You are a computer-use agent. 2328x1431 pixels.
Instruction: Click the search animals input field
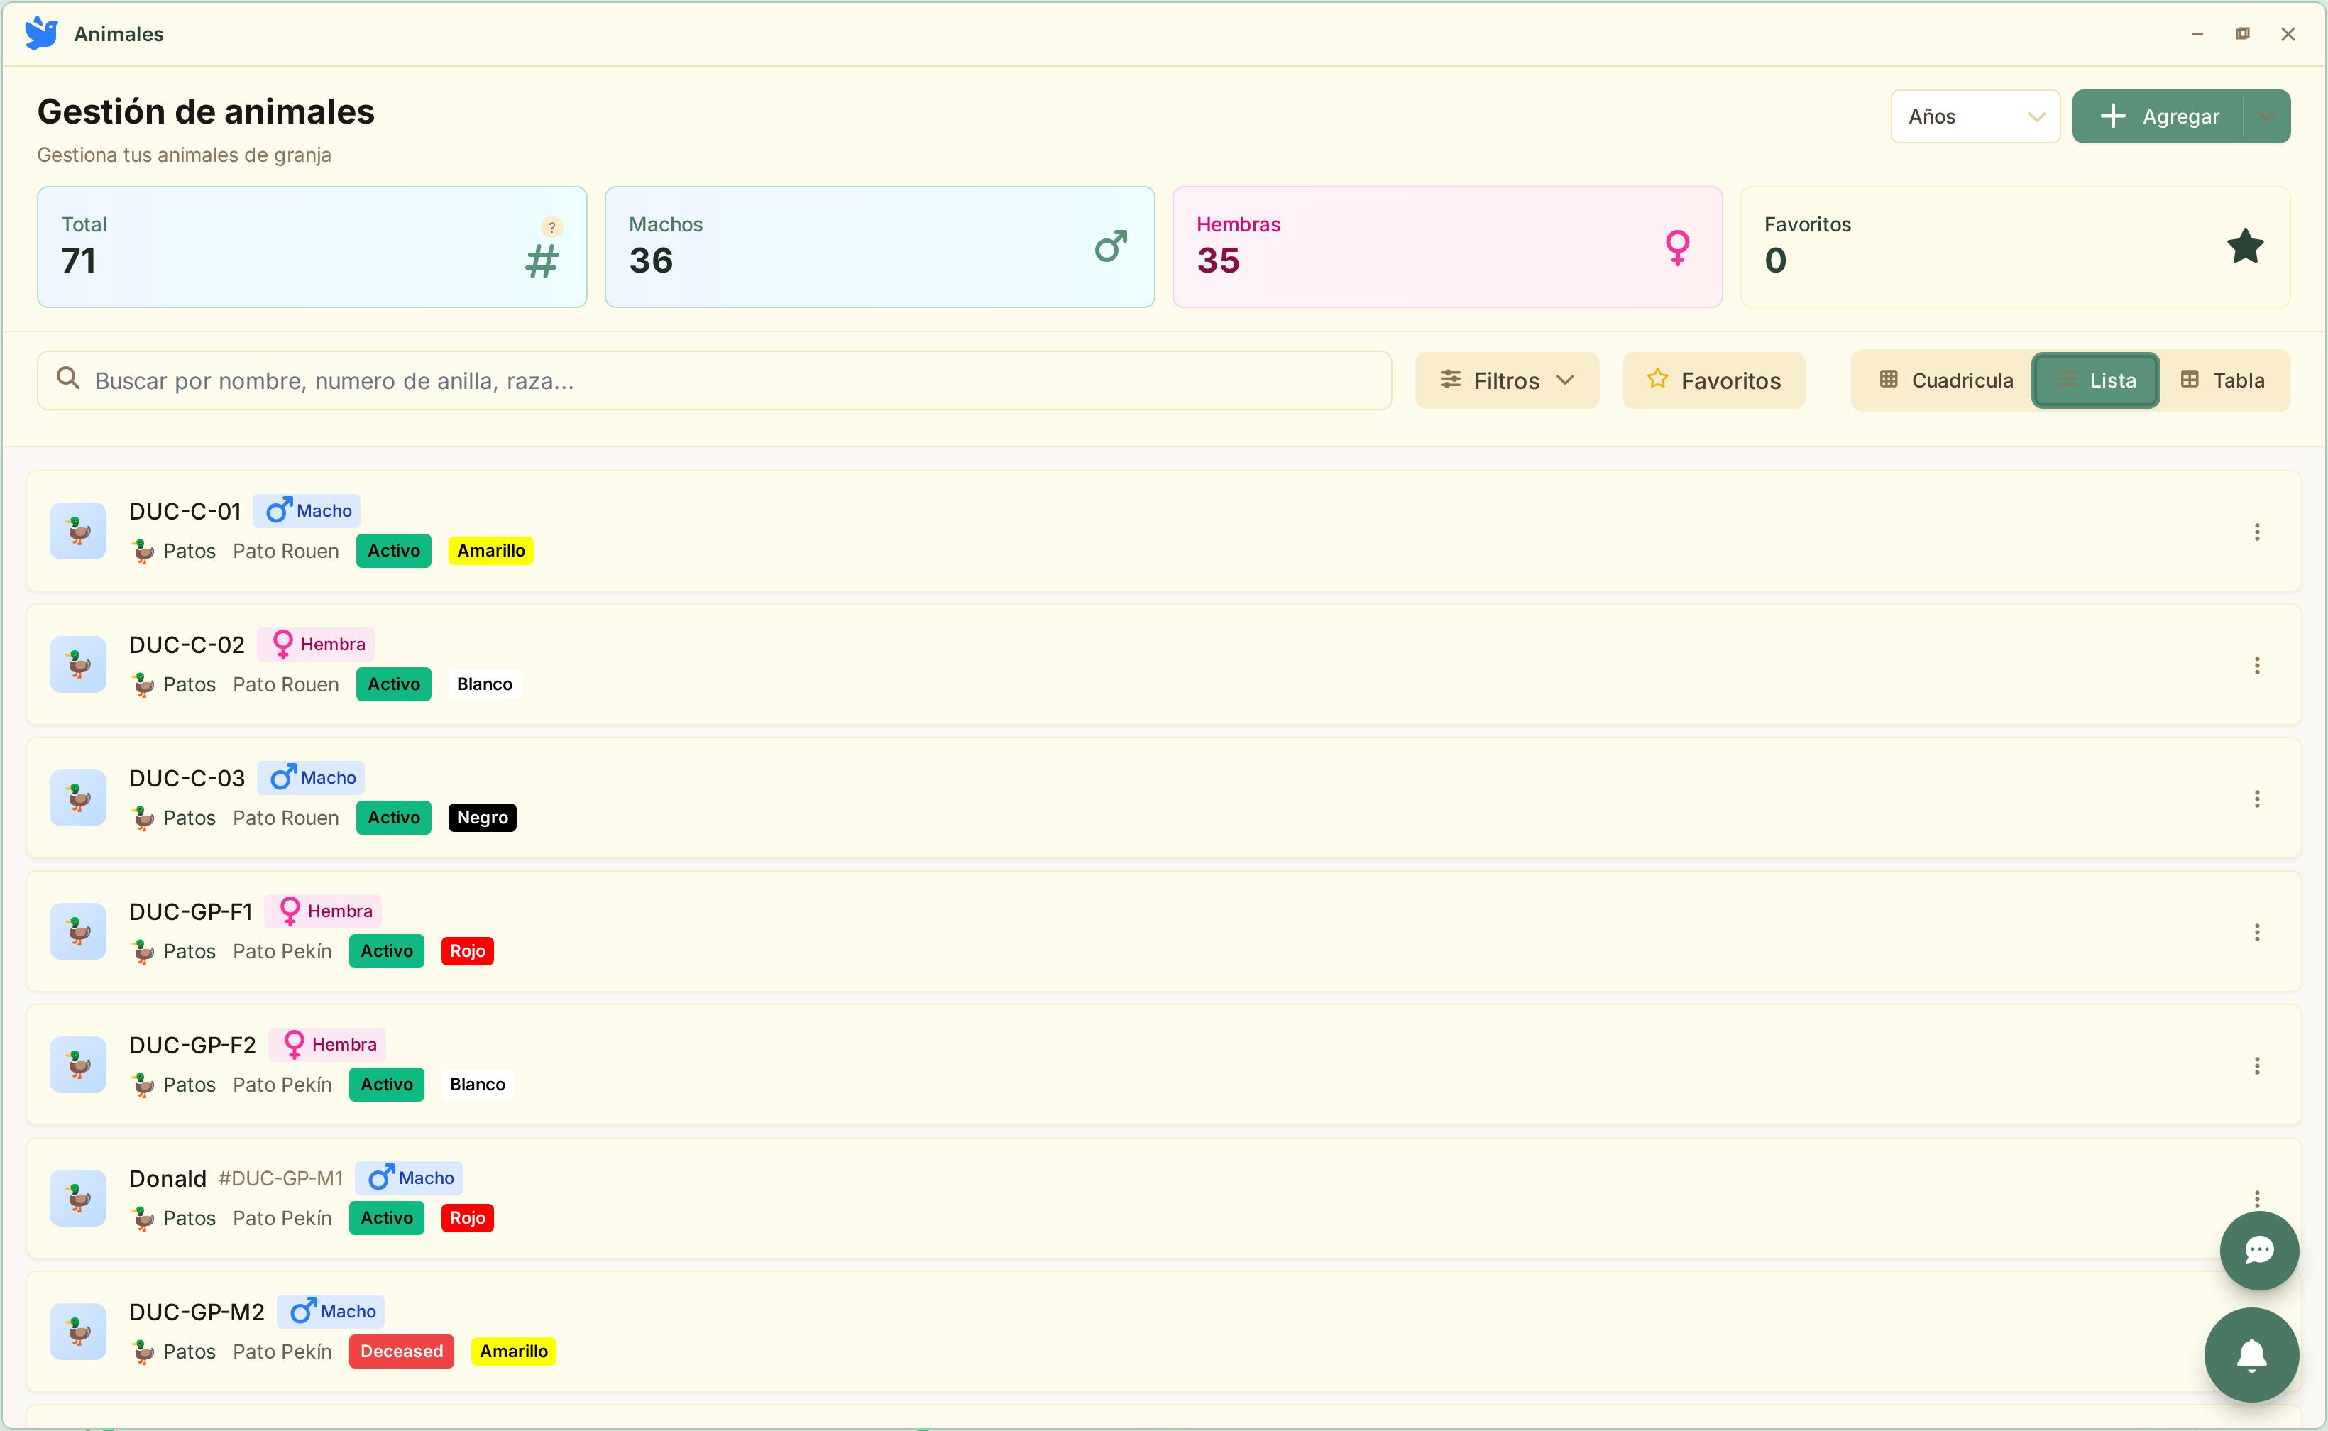(x=715, y=380)
